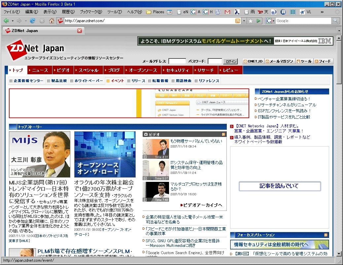Viewport: 343px width, 265px height.
Task: Click the vertical scrollbar down arrow
Action: point(339,253)
